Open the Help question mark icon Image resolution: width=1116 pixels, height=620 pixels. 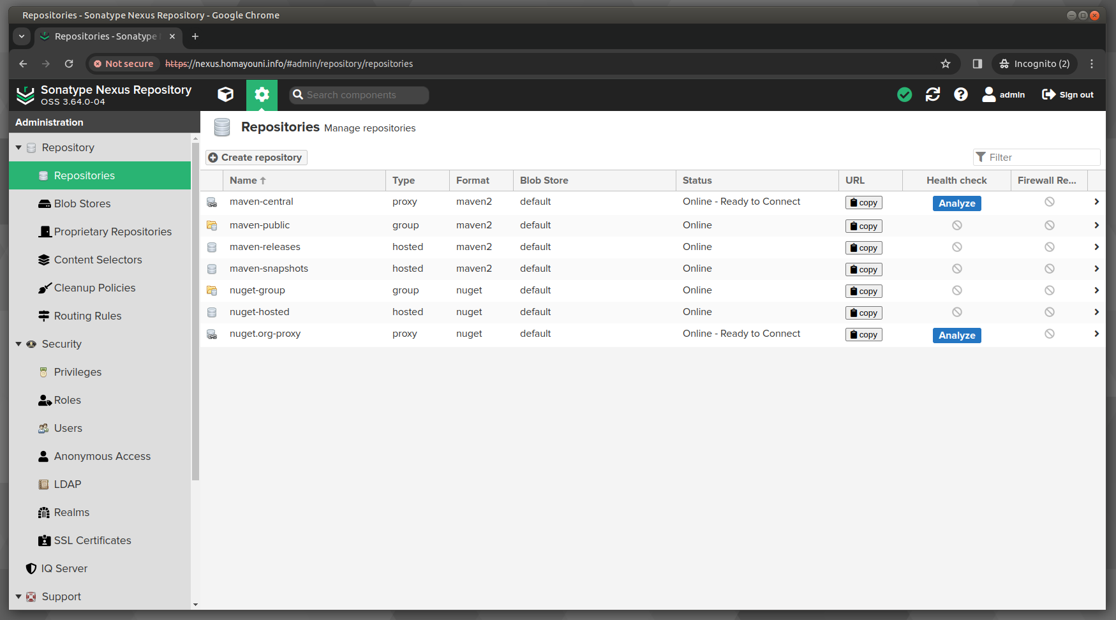(961, 95)
